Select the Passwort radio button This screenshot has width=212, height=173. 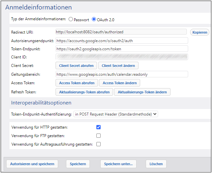coord(71,20)
